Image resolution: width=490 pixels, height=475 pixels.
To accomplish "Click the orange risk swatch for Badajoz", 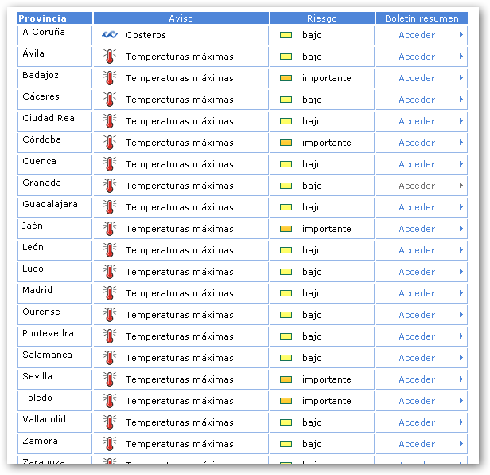I will click(x=286, y=78).
